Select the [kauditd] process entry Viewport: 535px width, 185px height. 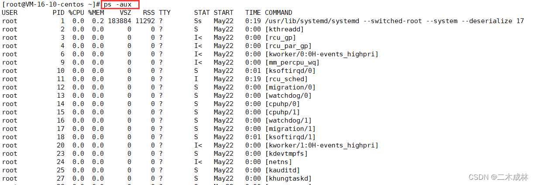[282, 170]
